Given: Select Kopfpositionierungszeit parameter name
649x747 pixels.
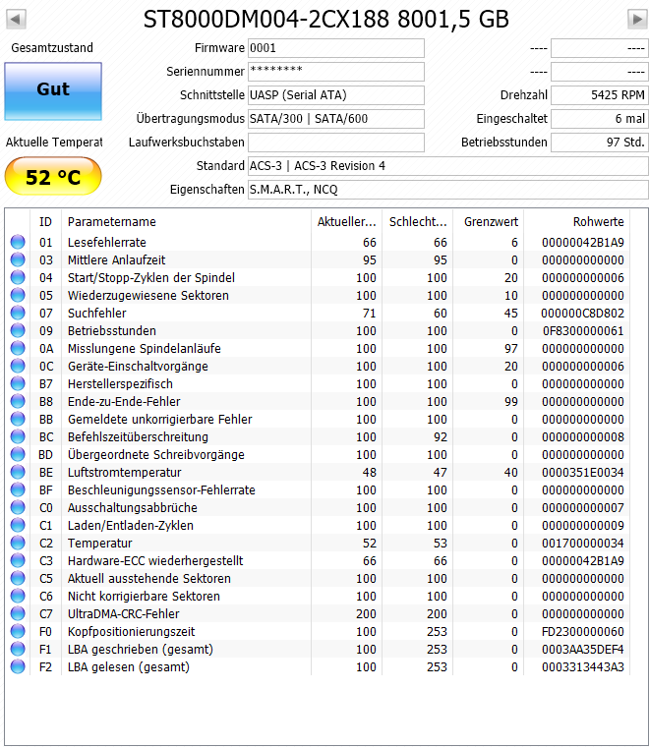Looking at the screenshot, I should point(131,632).
